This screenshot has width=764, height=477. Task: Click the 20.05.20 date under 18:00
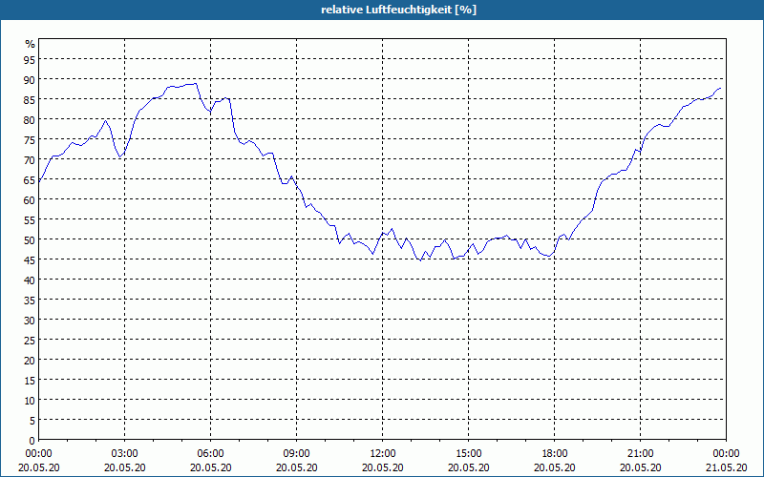tap(555, 467)
